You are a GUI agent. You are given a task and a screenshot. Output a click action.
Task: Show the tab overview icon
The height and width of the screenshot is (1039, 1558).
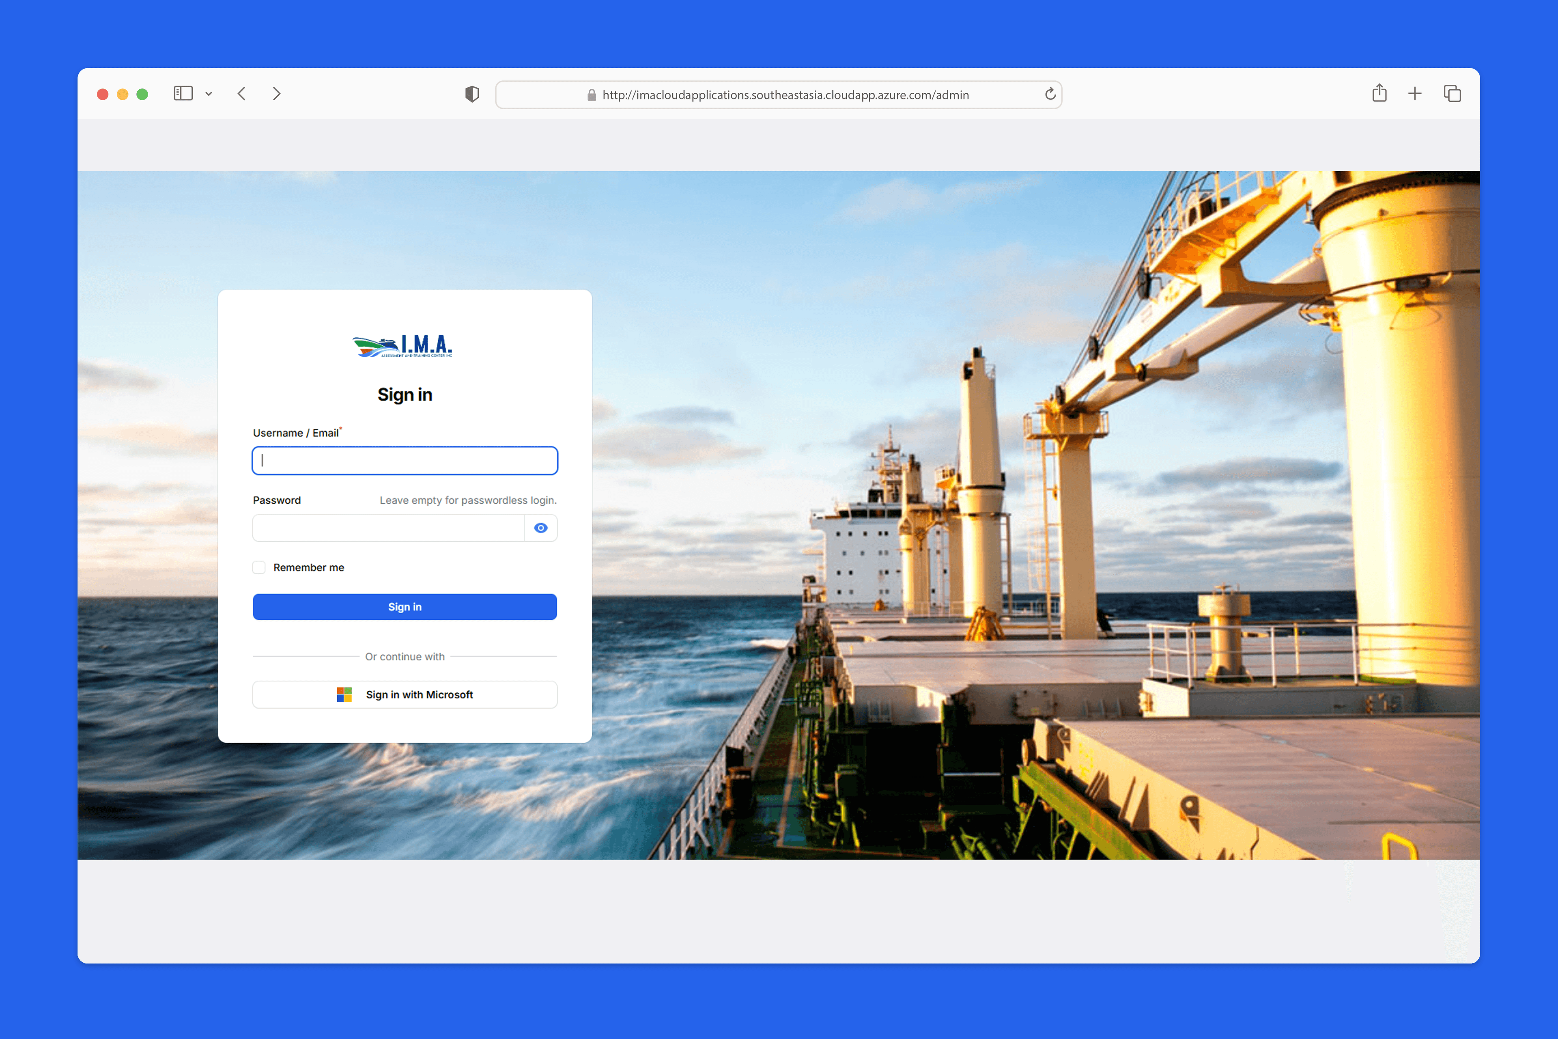(x=1452, y=93)
